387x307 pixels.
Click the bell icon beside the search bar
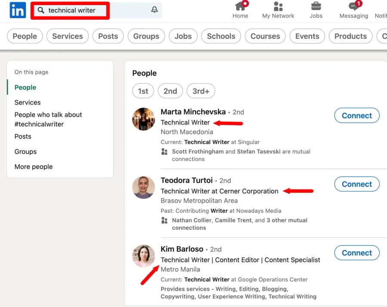point(154,9)
